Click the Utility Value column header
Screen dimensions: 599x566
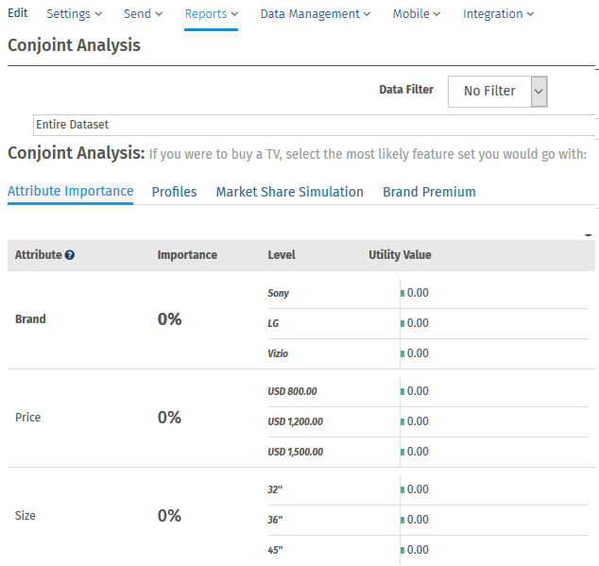(x=400, y=255)
